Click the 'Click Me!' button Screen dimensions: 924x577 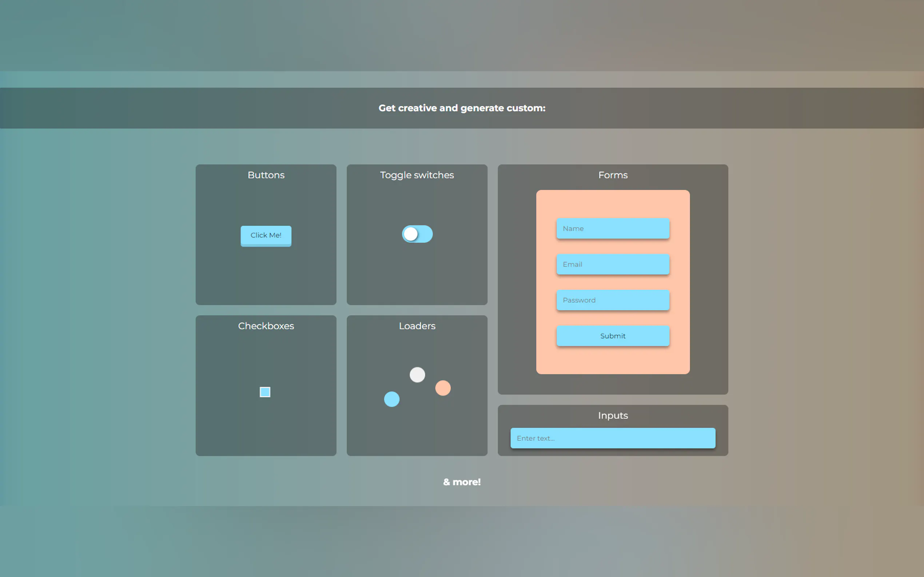[x=266, y=235]
